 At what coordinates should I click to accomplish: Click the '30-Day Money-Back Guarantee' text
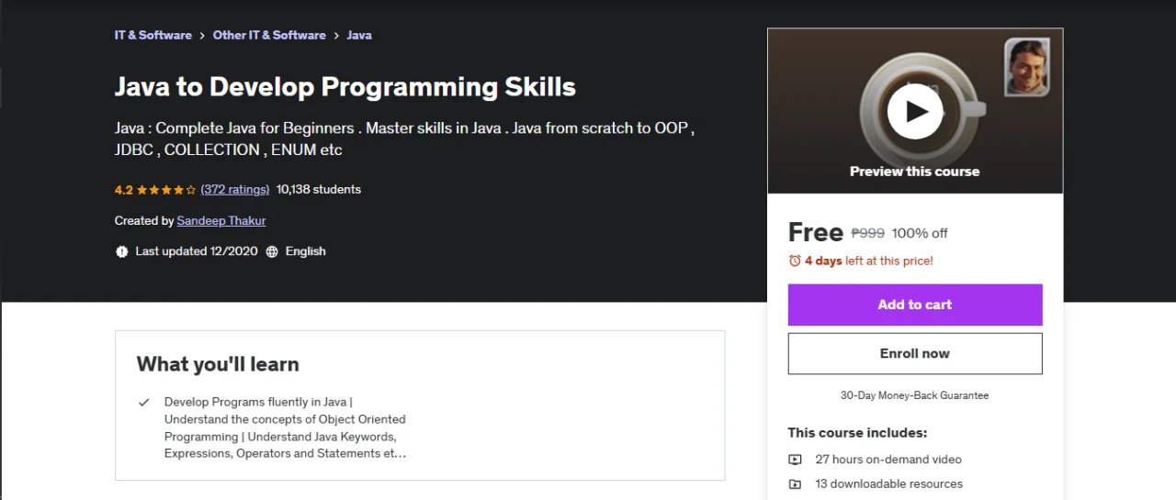915,395
